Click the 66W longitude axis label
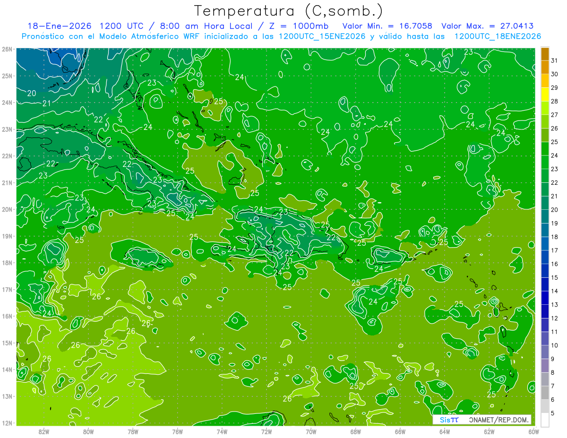The width and height of the screenshot is (567, 438). 400,431
